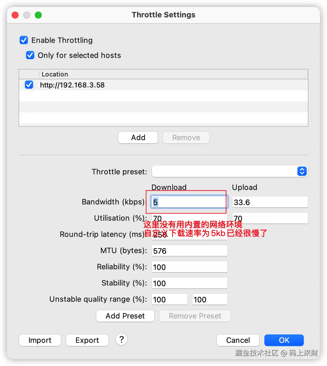
Task: Add a new host location
Action: [138, 138]
